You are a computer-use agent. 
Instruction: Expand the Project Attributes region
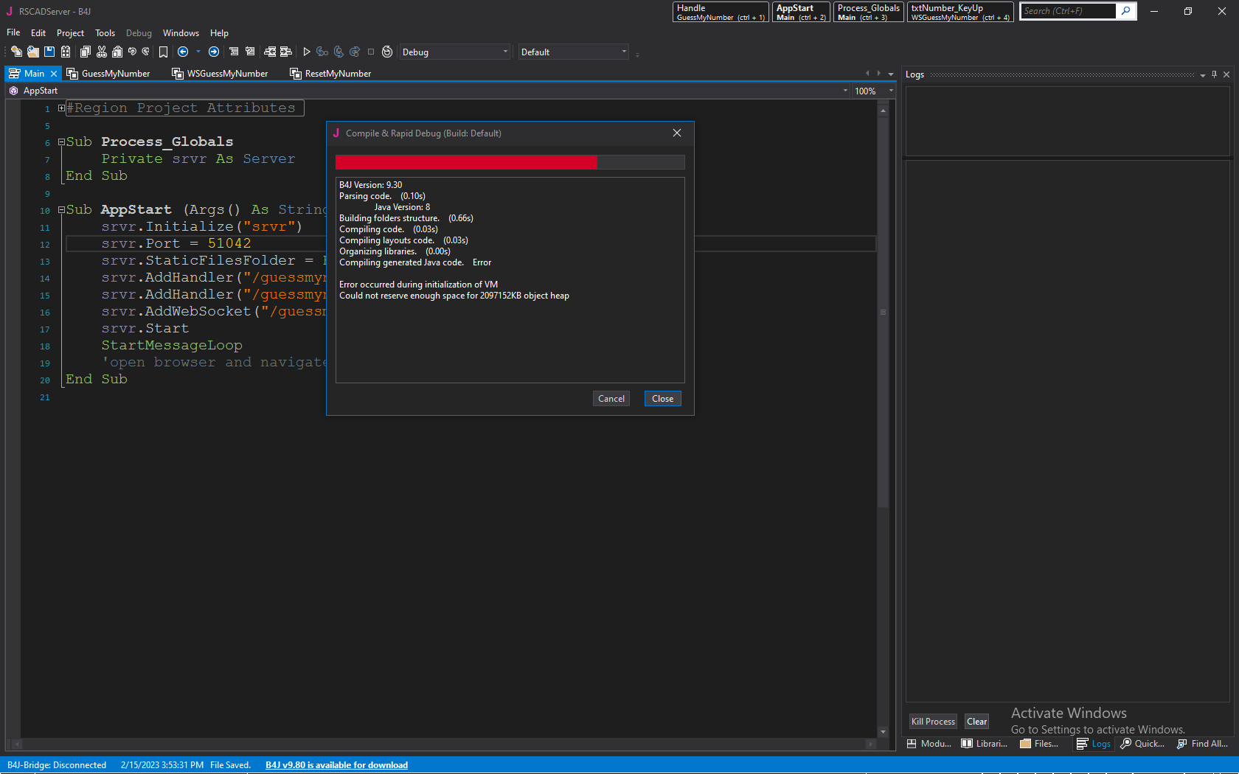click(62, 108)
